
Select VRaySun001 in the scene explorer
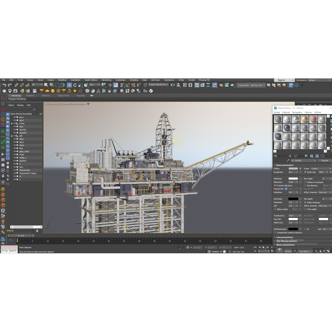pyautogui.click(x=25, y=170)
